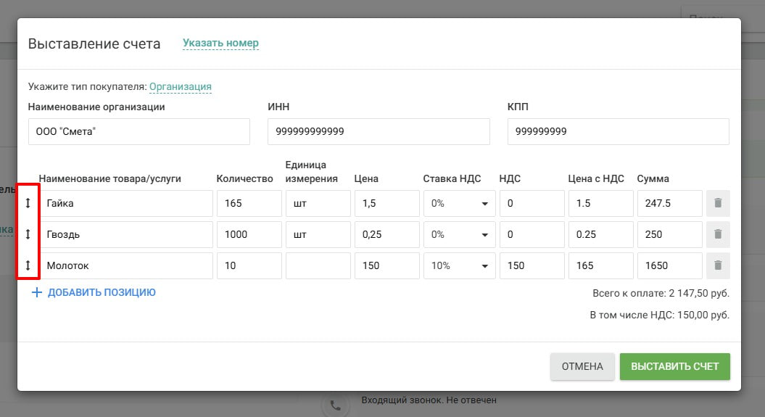Edit the Цена field with 0,25
This screenshot has height=417, width=765.
tap(387, 234)
